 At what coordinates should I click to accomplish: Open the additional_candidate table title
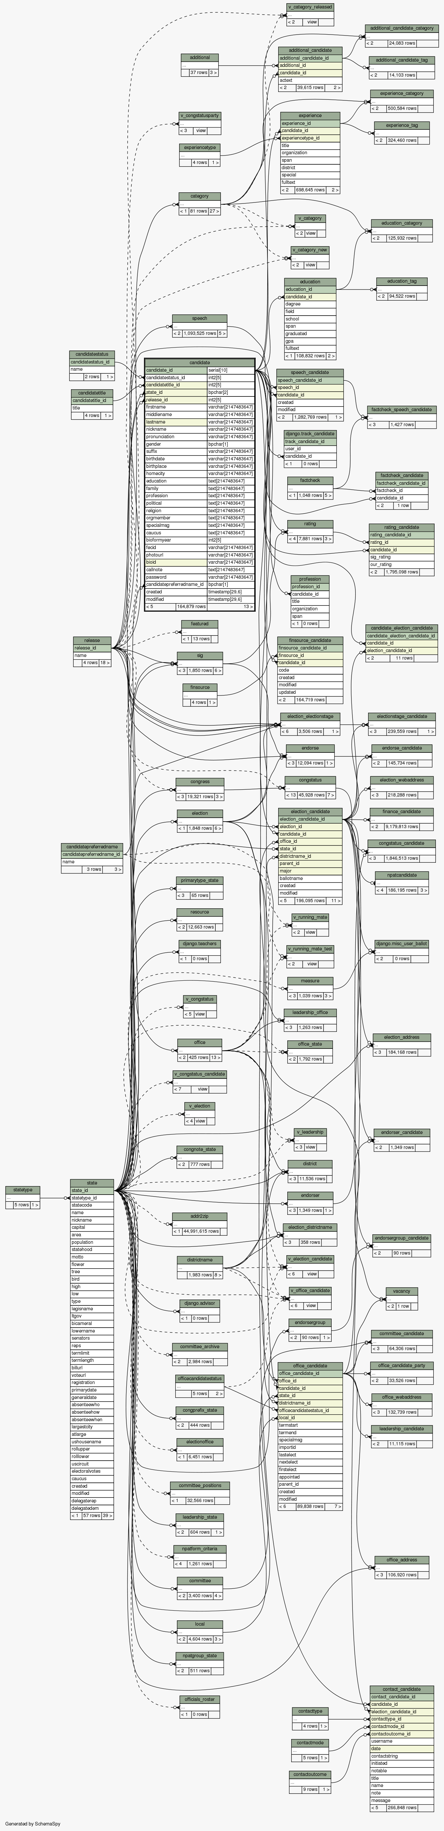coord(310,51)
